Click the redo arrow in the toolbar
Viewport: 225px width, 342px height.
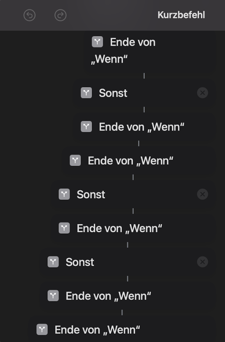(60, 15)
